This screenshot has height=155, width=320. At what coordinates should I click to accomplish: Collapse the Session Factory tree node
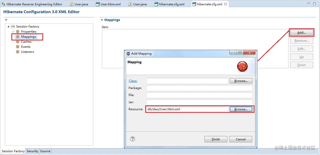point(8,27)
